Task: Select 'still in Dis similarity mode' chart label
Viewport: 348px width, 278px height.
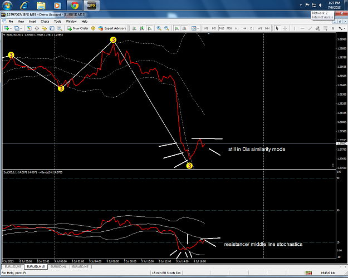Action: pyautogui.click(x=257, y=149)
